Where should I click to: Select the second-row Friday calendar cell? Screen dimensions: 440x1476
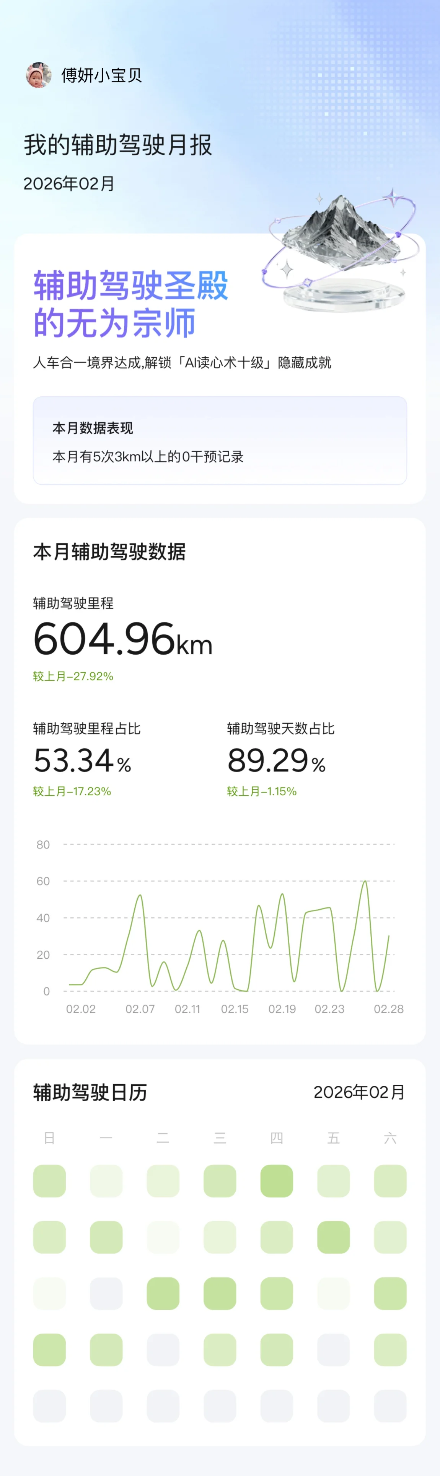coord(333,1236)
